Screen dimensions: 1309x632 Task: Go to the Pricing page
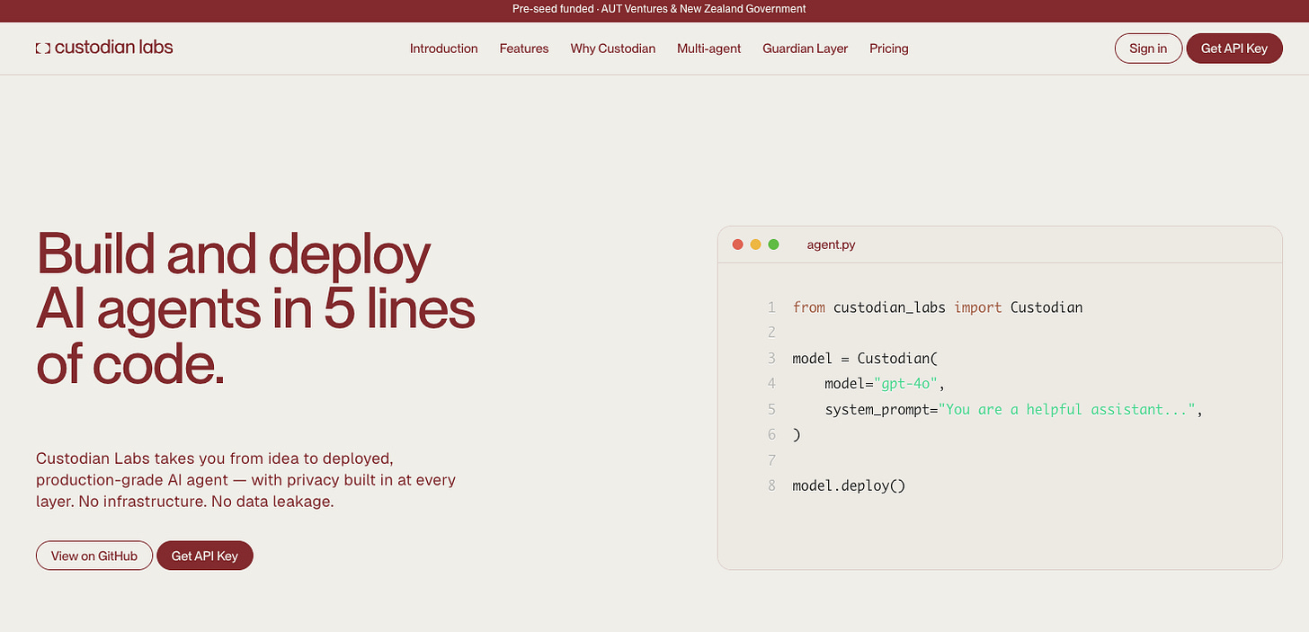tap(889, 49)
